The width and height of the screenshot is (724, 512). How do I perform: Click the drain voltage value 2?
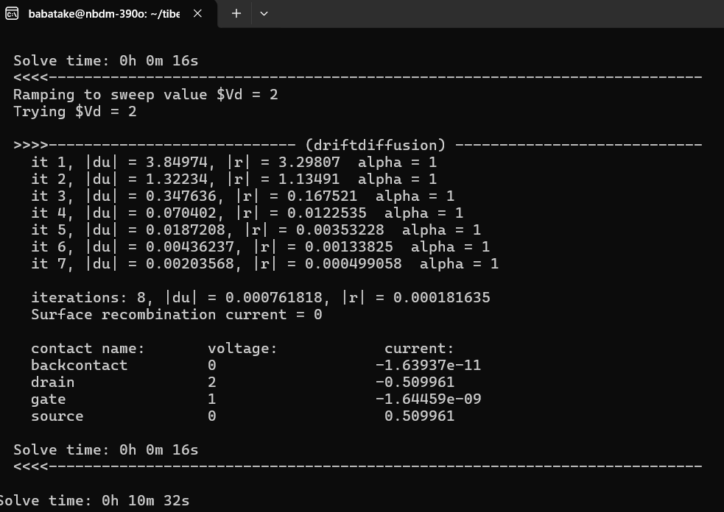coord(212,383)
